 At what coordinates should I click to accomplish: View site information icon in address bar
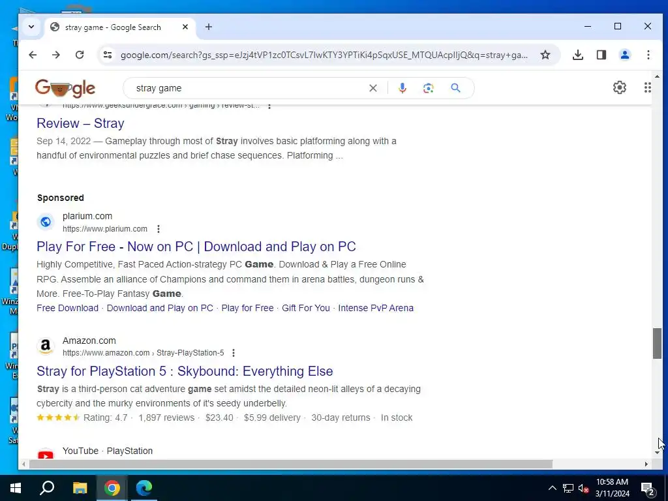coord(108,55)
